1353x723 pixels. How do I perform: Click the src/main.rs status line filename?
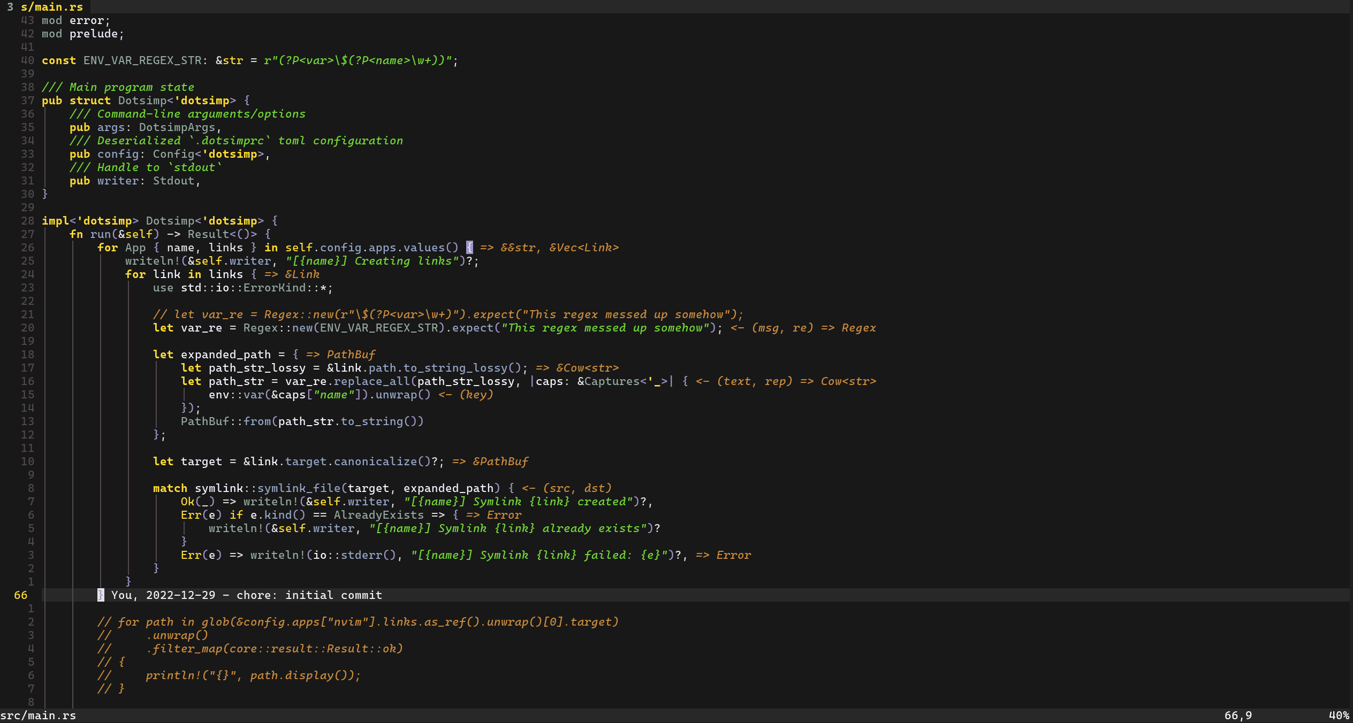[38, 716]
